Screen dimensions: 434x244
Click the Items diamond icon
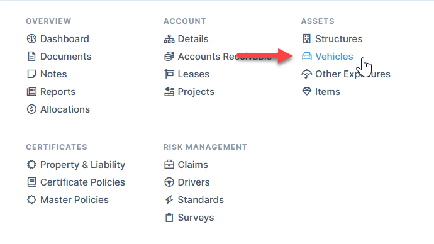point(307,92)
